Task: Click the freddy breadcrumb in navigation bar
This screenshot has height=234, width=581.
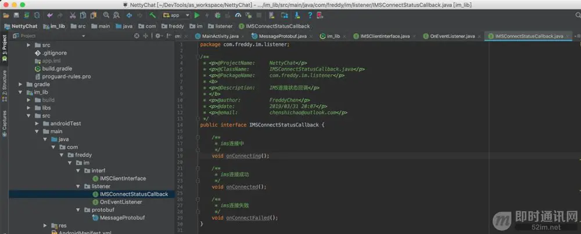Action: pos(173,26)
